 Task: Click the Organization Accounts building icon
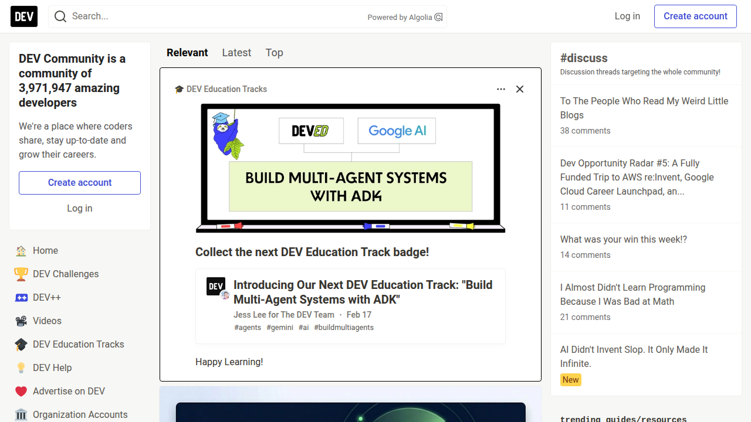click(21, 415)
